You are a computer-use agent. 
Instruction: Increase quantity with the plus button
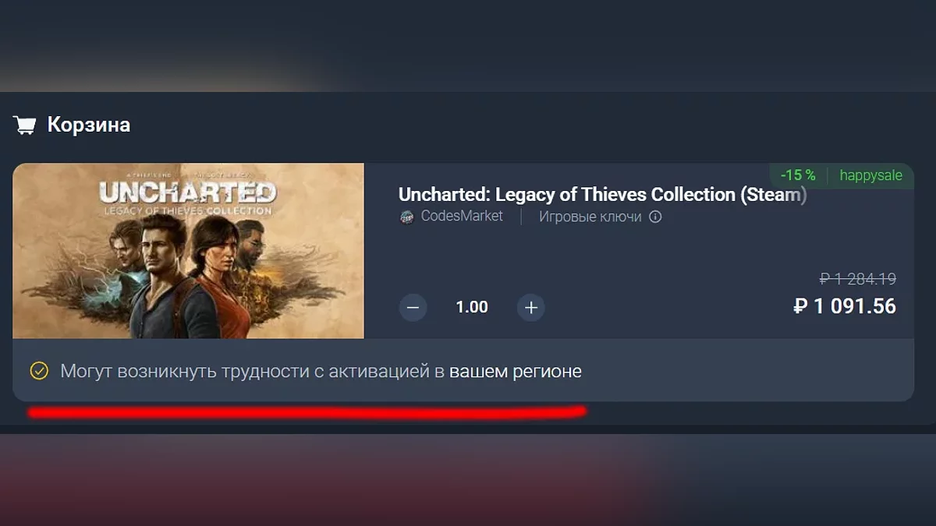531,308
